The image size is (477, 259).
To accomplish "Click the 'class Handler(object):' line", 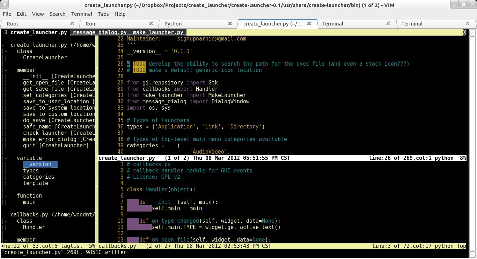I will coord(161,189).
